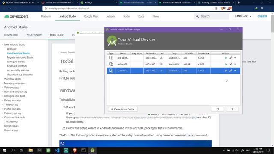
Task: Sort devices by API column header
Action: tap(163, 53)
